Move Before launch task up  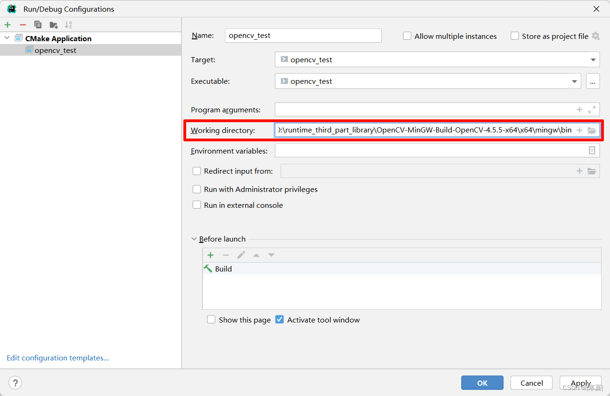click(256, 255)
